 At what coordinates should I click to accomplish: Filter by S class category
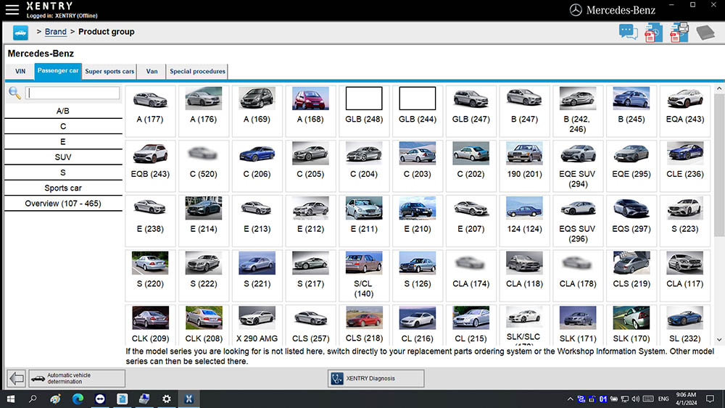click(63, 172)
